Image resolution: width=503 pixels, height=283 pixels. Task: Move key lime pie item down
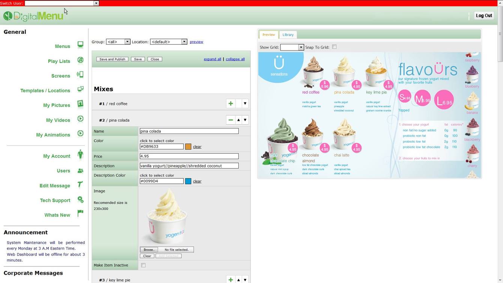tap(245, 280)
